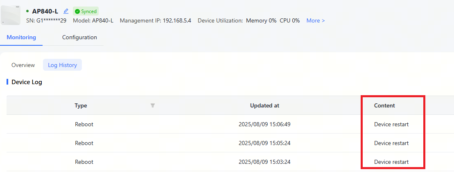The image size is (454, 172).
Task: Click the Content column header
Action: tap(384, 105)
